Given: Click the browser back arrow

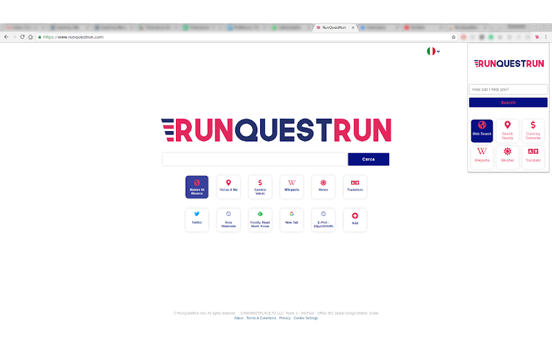Looking at the screenshot, I should click(x=6, y=37).
